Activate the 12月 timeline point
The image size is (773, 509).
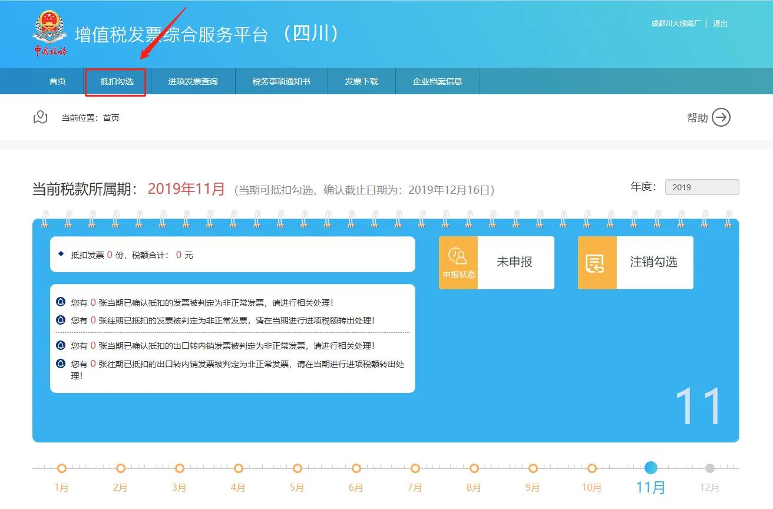tap(709, 468)
